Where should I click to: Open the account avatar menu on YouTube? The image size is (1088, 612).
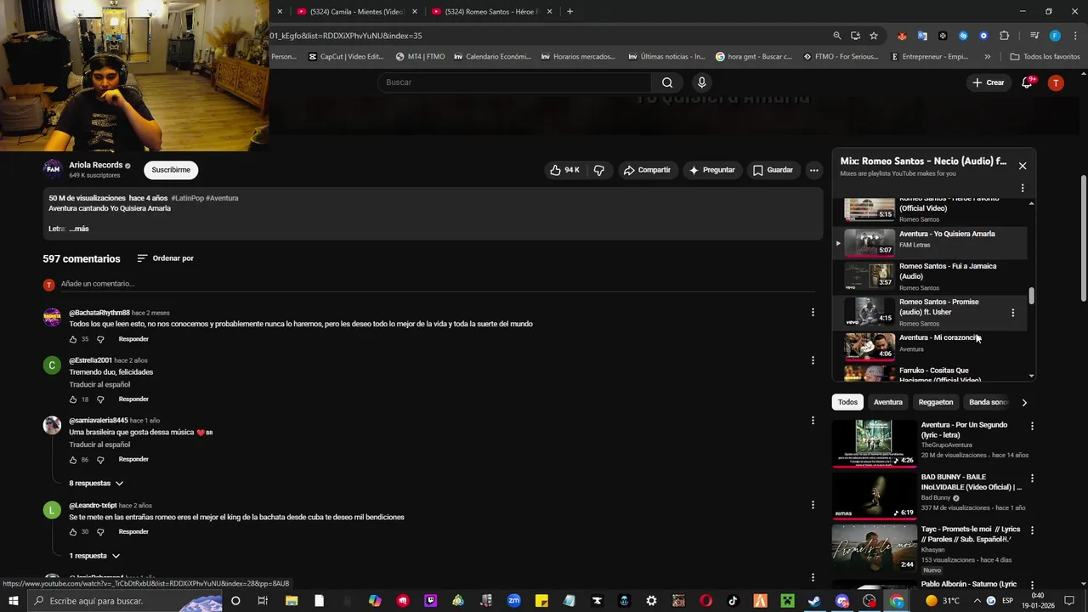tap(1056, 82)
